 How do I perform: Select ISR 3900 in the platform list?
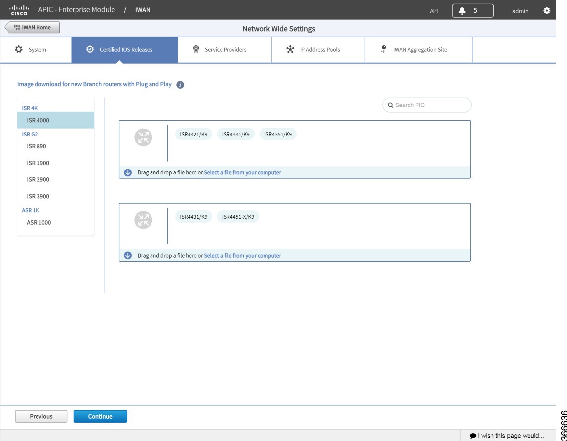point(56,196)
